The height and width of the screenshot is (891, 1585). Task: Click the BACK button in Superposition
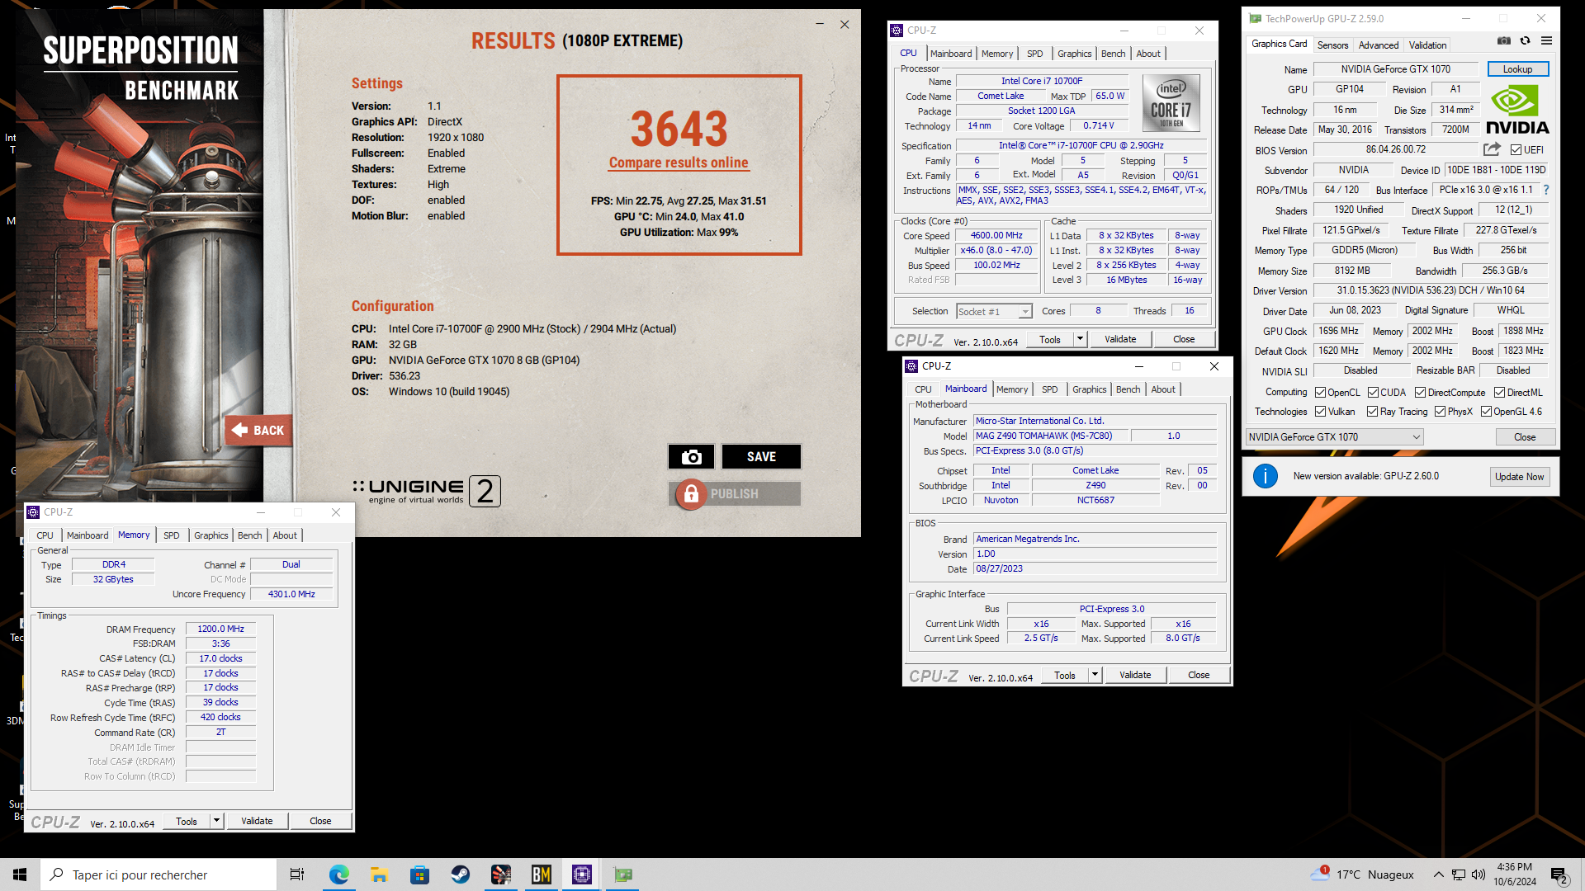pos(258,430)
